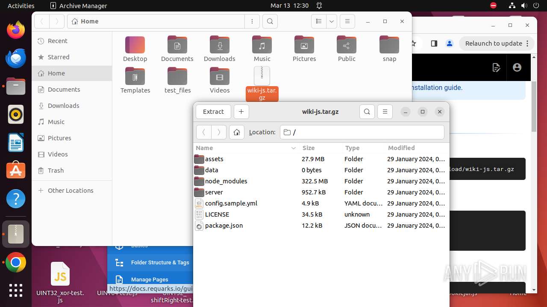Open view options dropdown in Files
The image size is (547, 307).
[332, 21]
